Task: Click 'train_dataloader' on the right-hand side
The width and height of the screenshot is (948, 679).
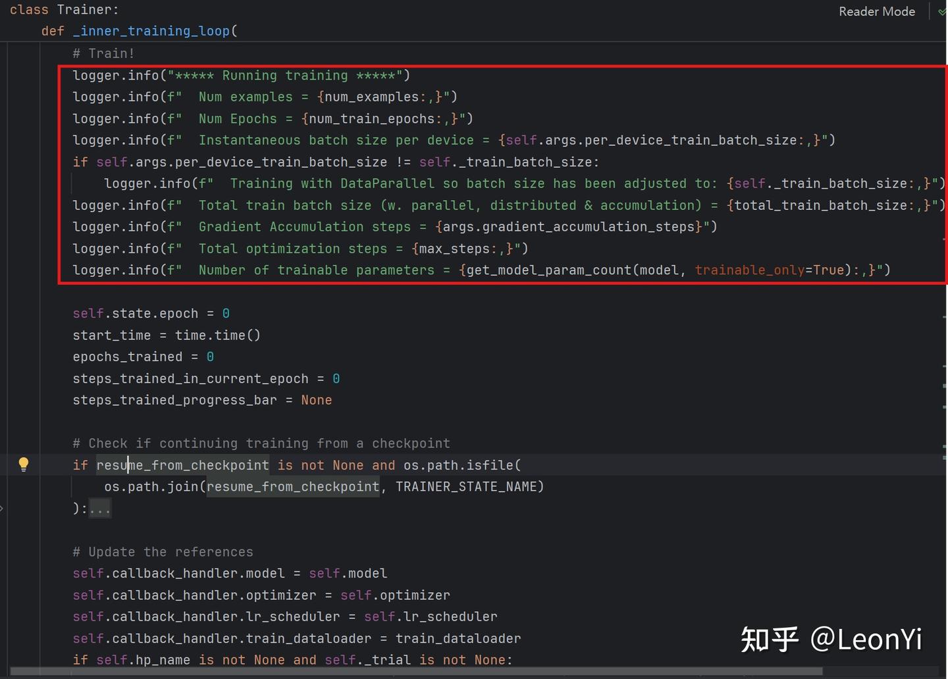Action: [458, 639]
